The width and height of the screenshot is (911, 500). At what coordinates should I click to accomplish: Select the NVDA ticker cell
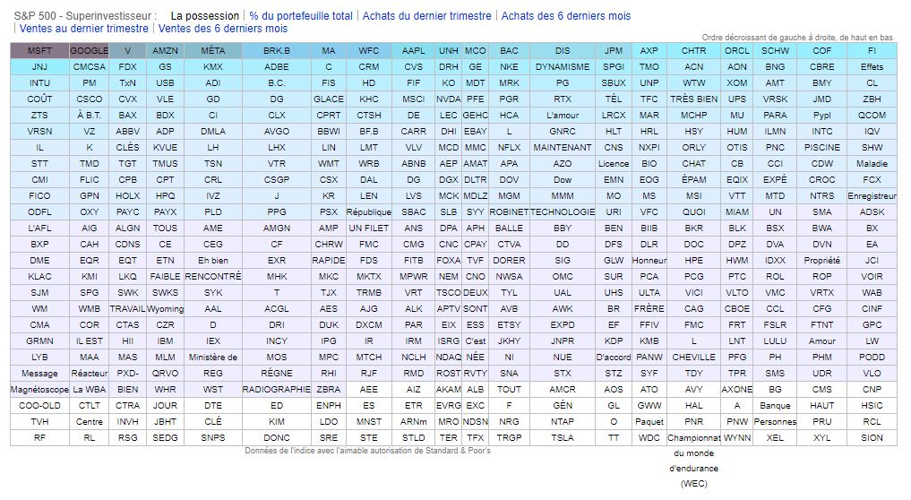(449, 99)
